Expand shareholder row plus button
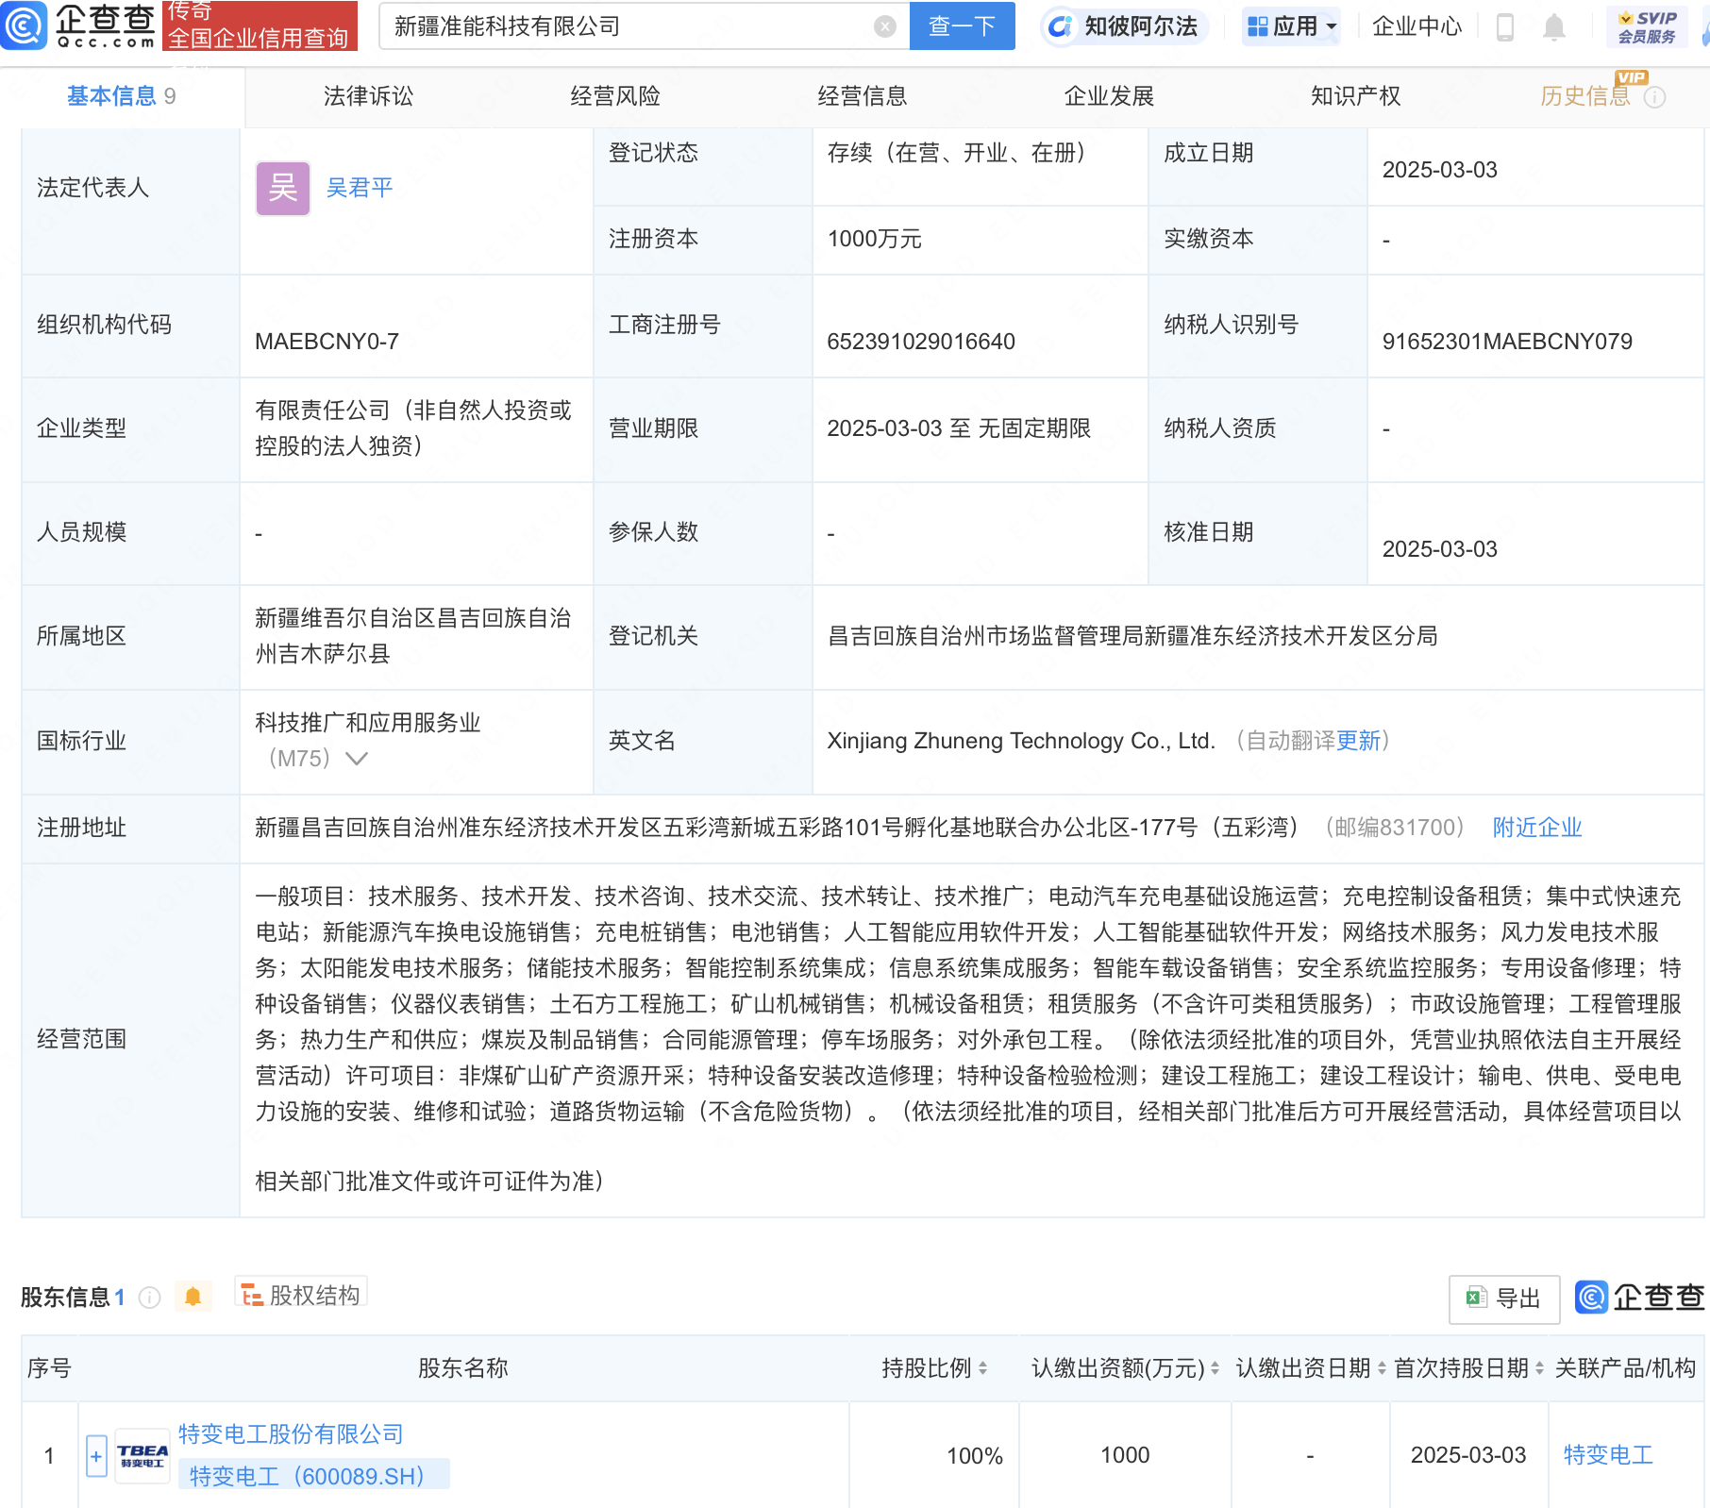This screenshot has height=1508, width=1710. tap(96, 1456)
